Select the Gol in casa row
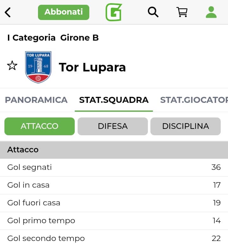The width and height of the screenshot is (228, 247). tap(114, 185)
